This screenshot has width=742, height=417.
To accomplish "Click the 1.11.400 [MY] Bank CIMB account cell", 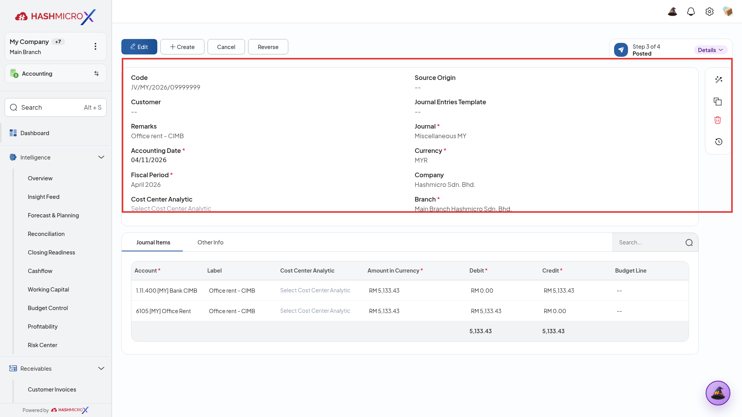I will click(x=167, y=290).
